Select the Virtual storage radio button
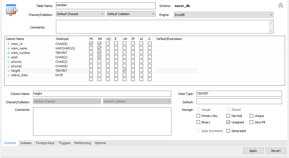Image resolution: width=289 pixels, height=158 pixels. coord(198,110)
